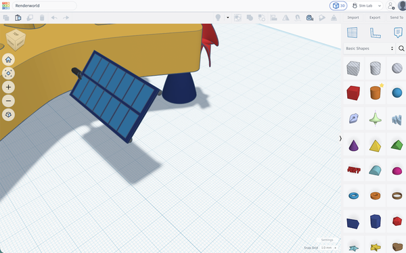The height and width of the screenshot is (253, 406).
Task: Click the Send To button
Action: (x=397, y=18)
